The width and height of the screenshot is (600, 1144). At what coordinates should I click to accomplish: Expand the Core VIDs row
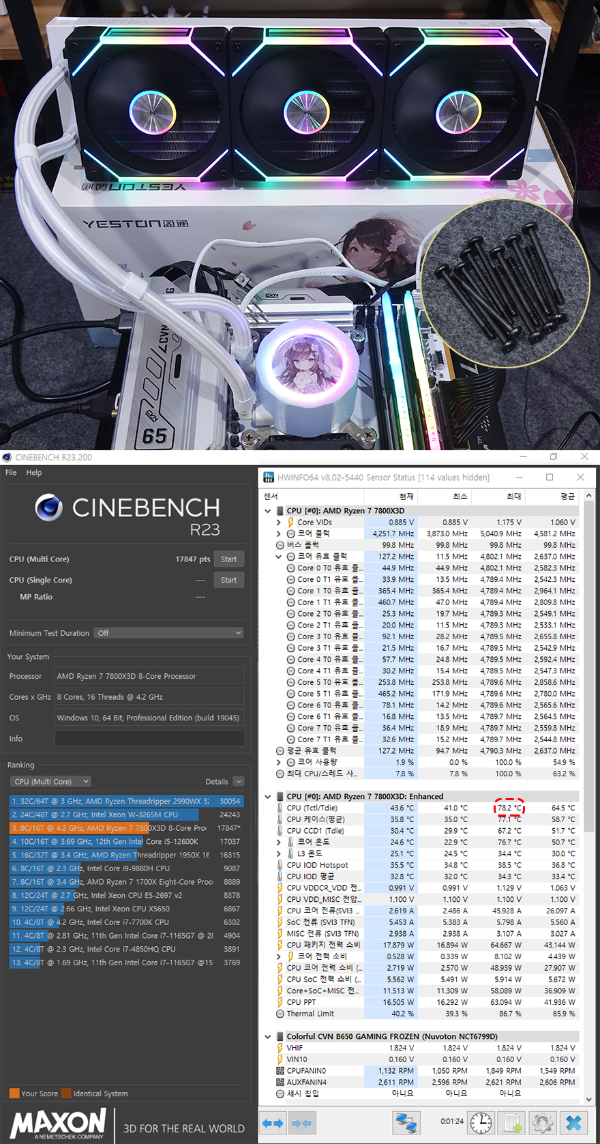pos(278,523)
